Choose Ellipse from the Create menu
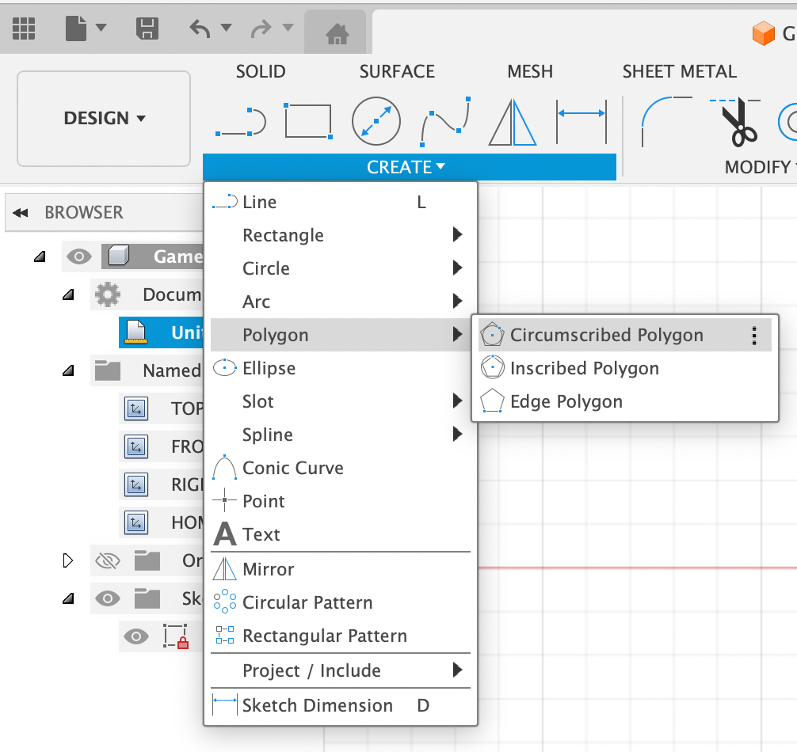Viewport: 797px width, 752px height. (341, 368)
